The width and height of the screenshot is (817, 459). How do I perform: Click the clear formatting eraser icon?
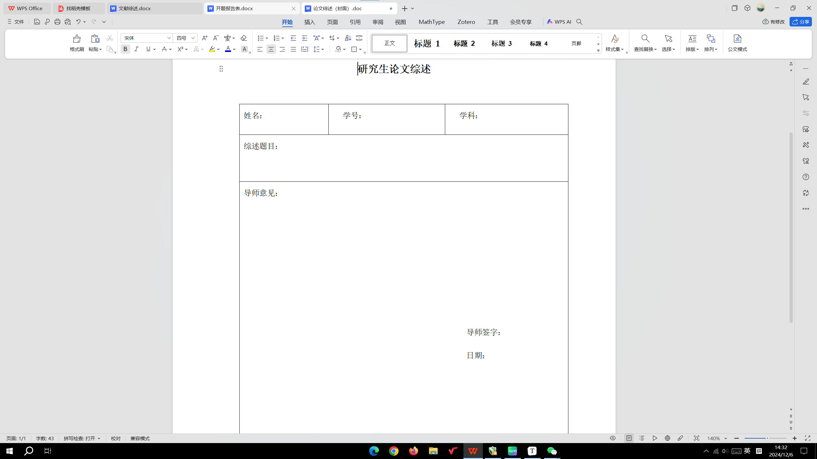[x=244, y=38]
